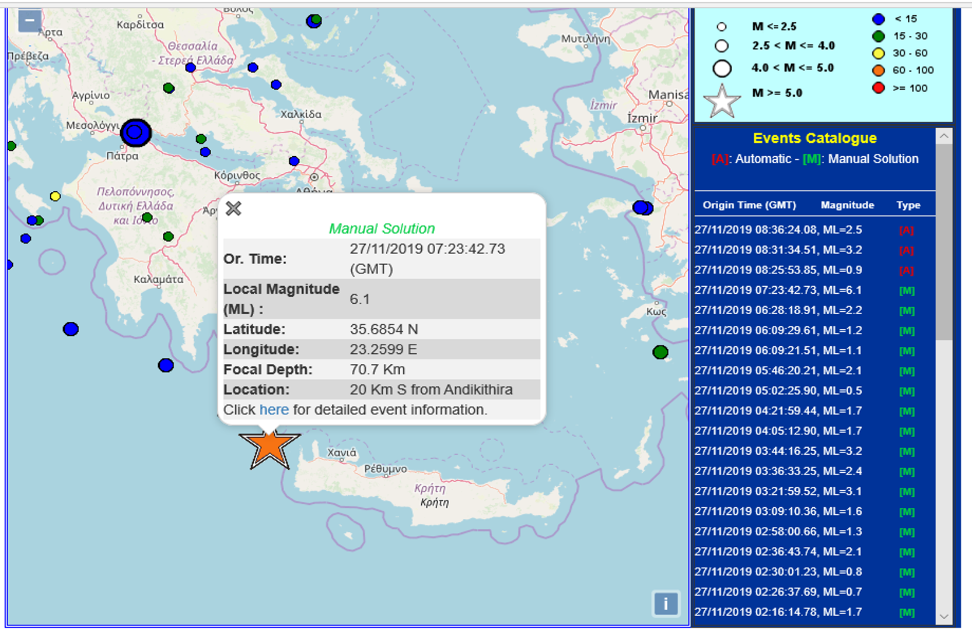Screen dimensions: 972x629
Task: Click the orange star earthquake marker
Action: click(270, 448)
